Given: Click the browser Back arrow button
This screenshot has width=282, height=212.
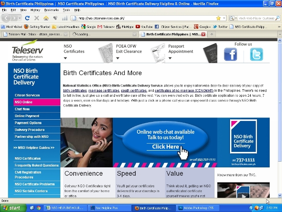Looking at the screenshot, I should point(6,18).
